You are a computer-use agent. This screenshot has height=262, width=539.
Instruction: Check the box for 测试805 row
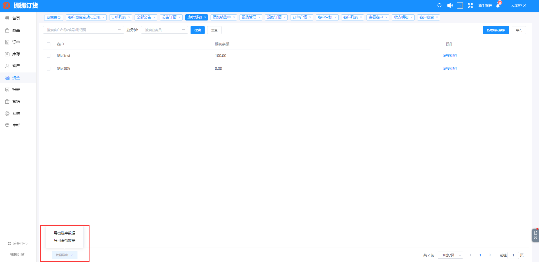pos(49,69)
